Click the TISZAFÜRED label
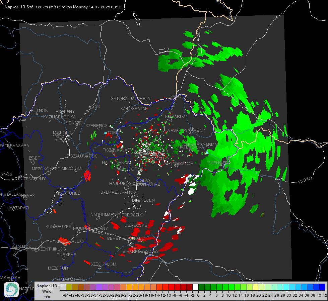This screenshot has width=328, height=301. (68, 193)
